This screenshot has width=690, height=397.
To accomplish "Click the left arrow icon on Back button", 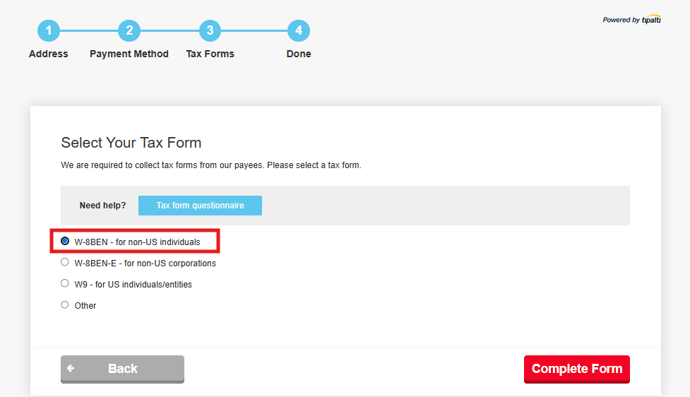I will click(71, 369).
